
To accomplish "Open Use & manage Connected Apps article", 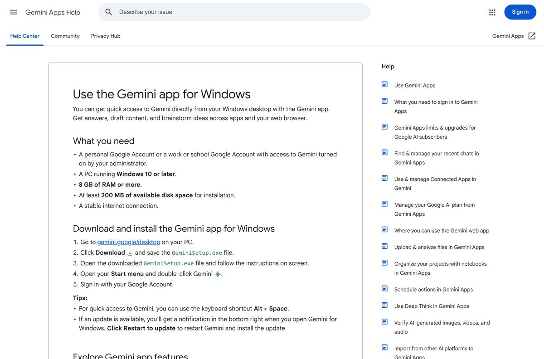I will tap(435, 184).
